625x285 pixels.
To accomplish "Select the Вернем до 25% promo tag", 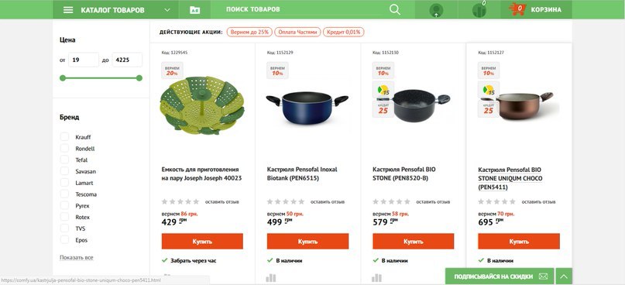I will pyautogui.click(x=249, y=32).
